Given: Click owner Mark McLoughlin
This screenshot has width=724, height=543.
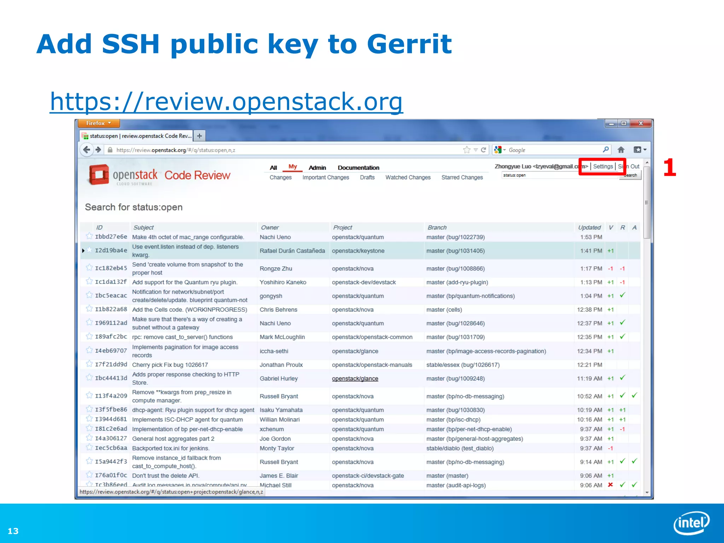Looking at the screenshot, I should pyautogui.click(x=282, y=337).
